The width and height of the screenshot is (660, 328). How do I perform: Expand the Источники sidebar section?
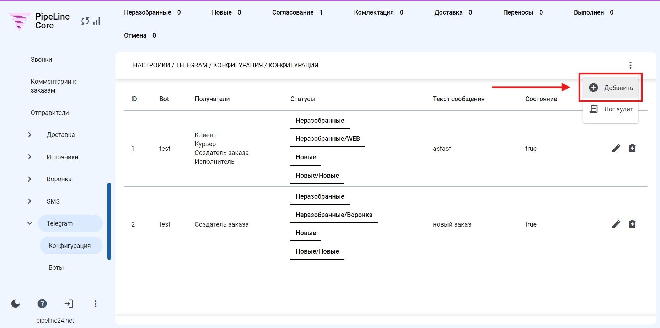pos(30,157)
